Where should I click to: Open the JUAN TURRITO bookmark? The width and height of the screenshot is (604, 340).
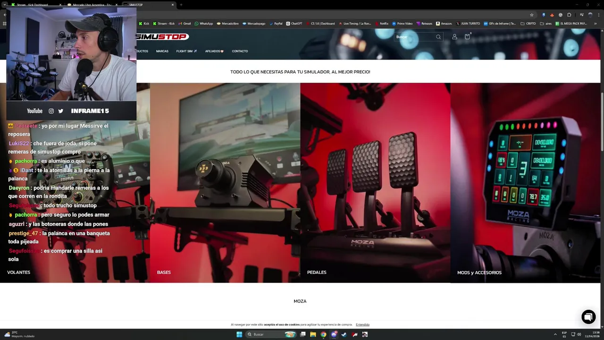[468, 23]
